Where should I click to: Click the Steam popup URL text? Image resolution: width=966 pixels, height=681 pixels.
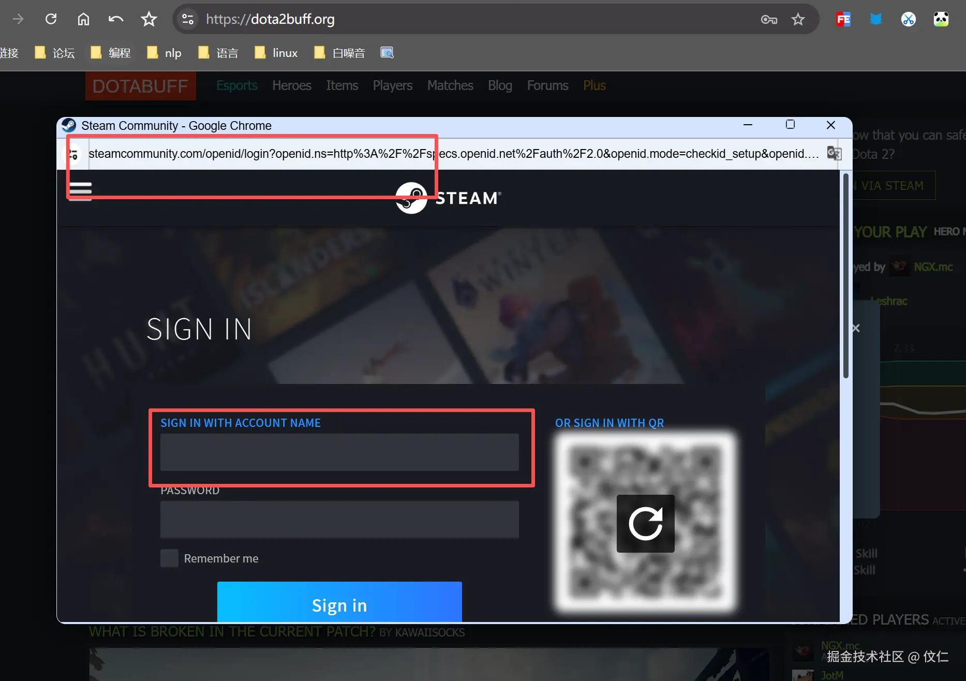453,154
